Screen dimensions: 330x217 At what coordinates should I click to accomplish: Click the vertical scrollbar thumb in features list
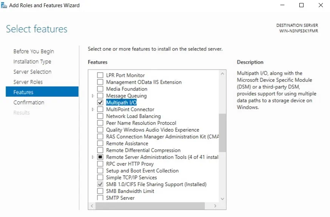[x=222, y=132]
